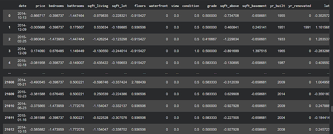
Task: Select the bedrooms column header
Action: click(57, 6)
